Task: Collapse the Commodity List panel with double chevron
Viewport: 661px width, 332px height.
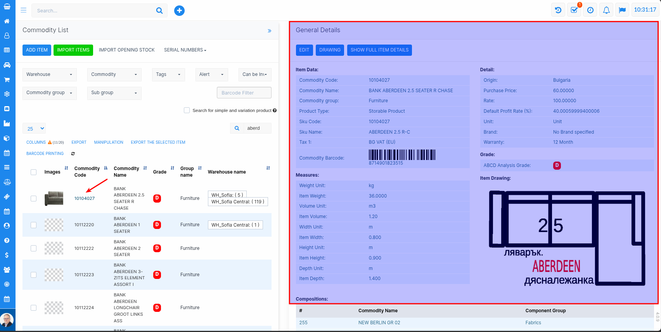Action: tap(269, 31)
